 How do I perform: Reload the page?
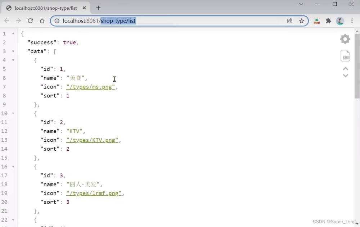click(30, 21)
